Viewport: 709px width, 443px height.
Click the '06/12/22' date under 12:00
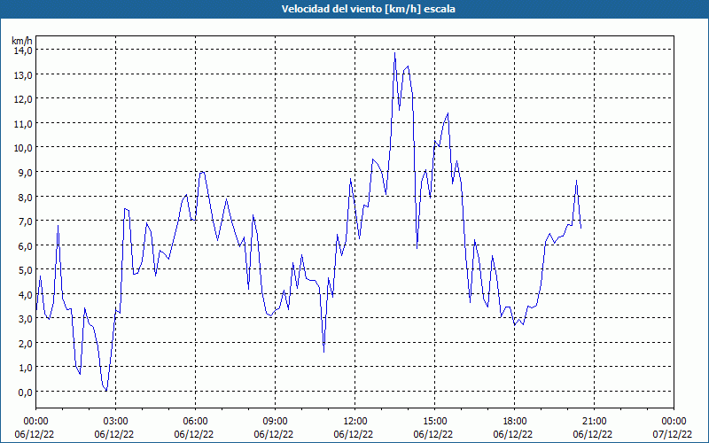point(354,434)
